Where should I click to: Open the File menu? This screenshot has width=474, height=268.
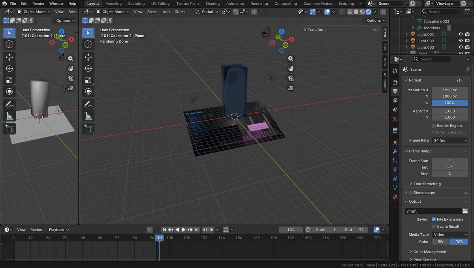point(13,4)
